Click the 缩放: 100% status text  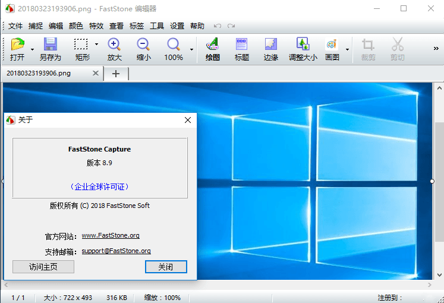click(162, 298)
